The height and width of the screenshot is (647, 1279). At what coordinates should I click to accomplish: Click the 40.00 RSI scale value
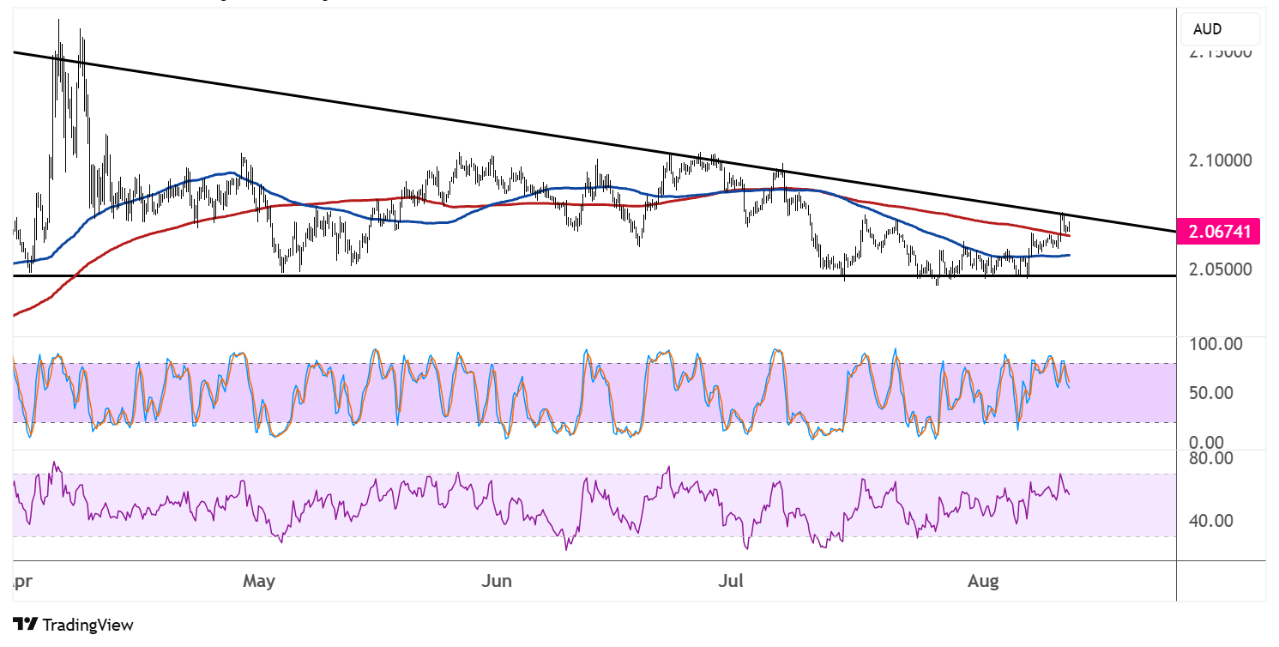click(x=1211, y=520)
